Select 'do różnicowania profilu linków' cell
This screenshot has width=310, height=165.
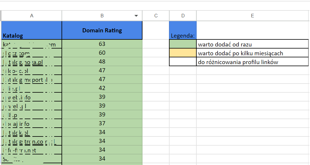253,62
